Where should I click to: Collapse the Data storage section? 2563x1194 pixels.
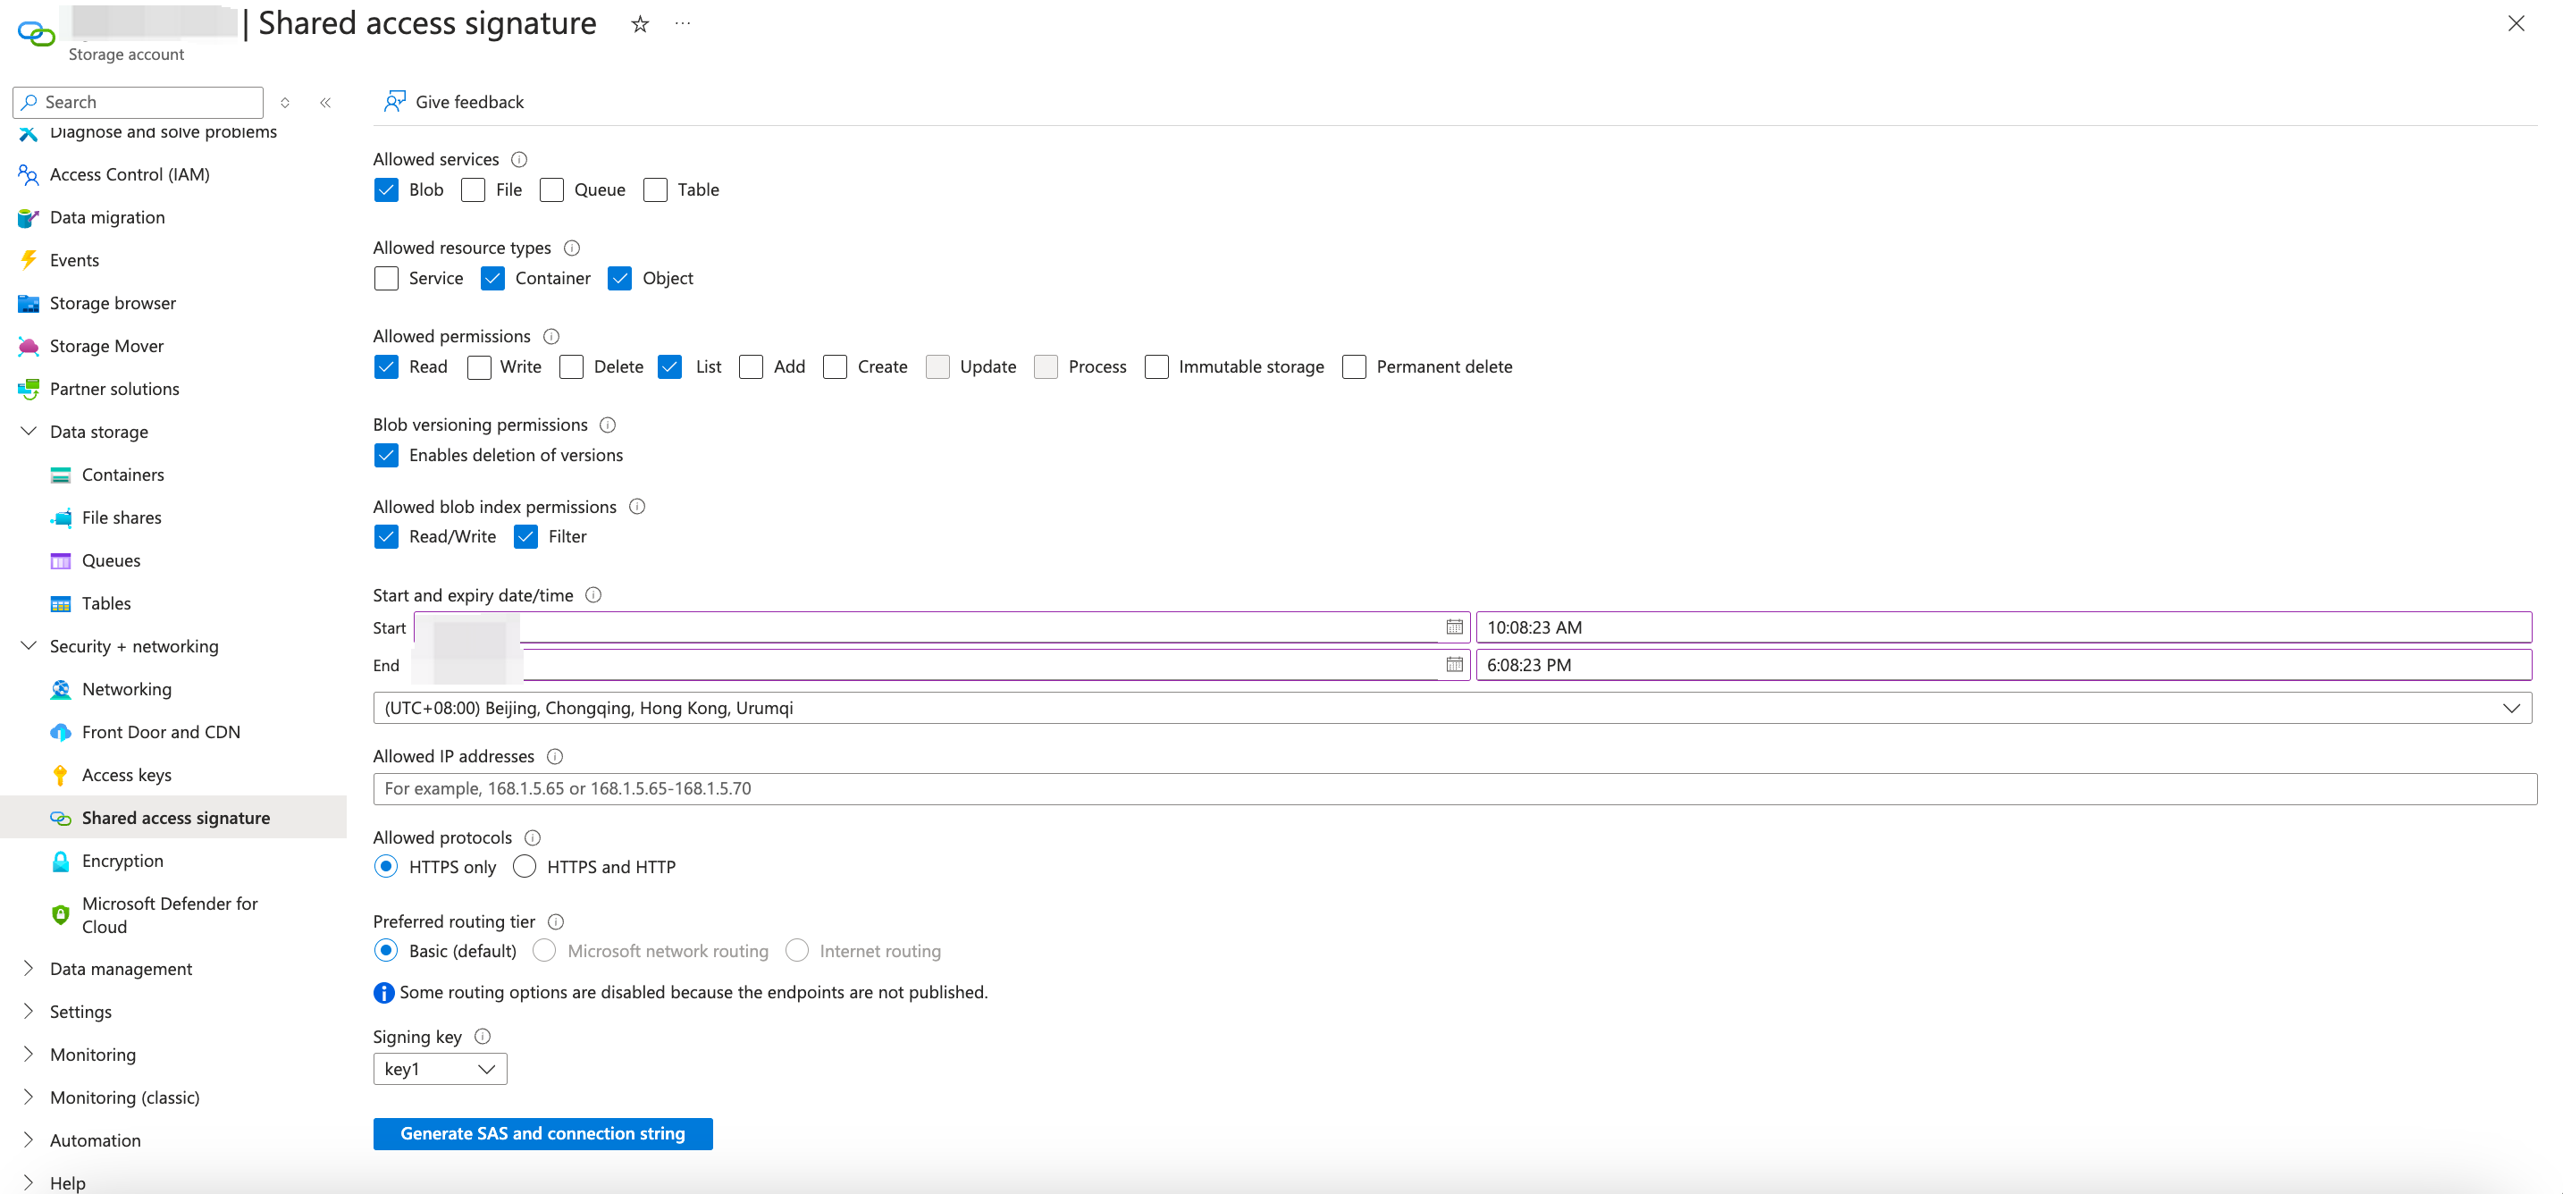[x=29, y=431]
